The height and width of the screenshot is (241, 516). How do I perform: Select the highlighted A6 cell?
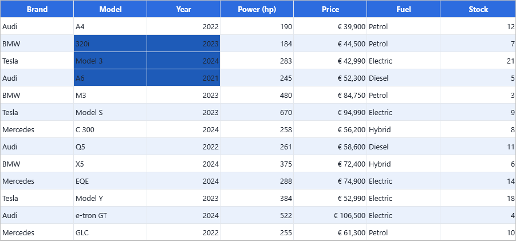click(110, 78)
